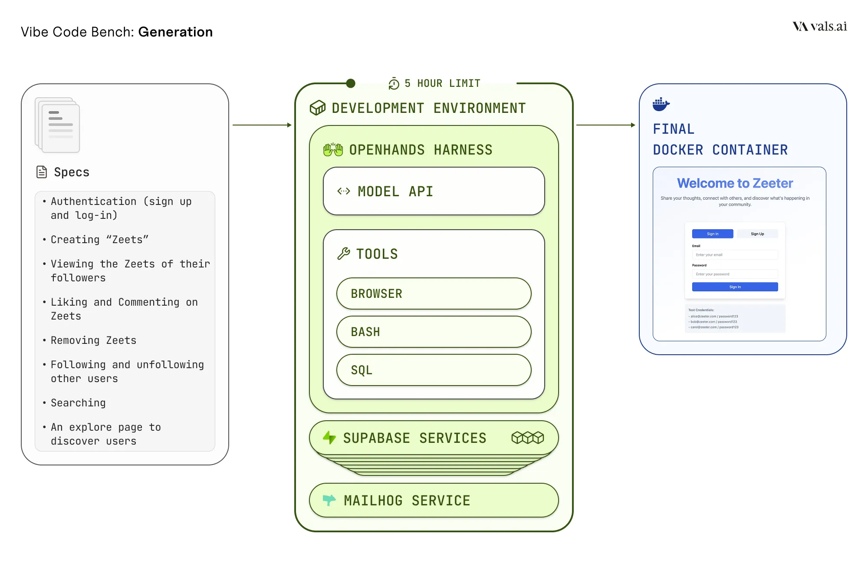
Task: Click the Docker whale icon
Action: click(661, 104)
